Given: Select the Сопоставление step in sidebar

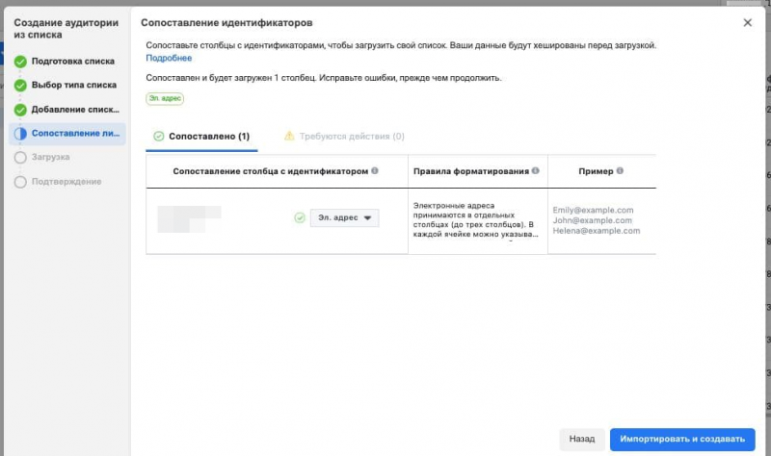Looking at the screenshot, I should click(67, 134).
